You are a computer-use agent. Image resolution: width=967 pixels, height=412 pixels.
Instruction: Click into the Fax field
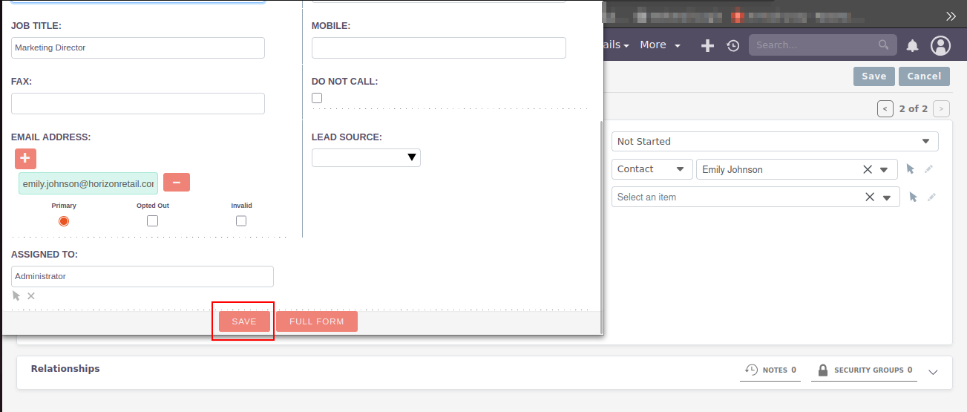coord(138,103)
